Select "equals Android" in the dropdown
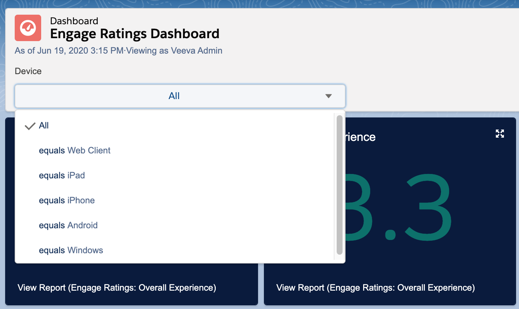The width and height of the screenshot is (519, 309). tap(68, 225)
